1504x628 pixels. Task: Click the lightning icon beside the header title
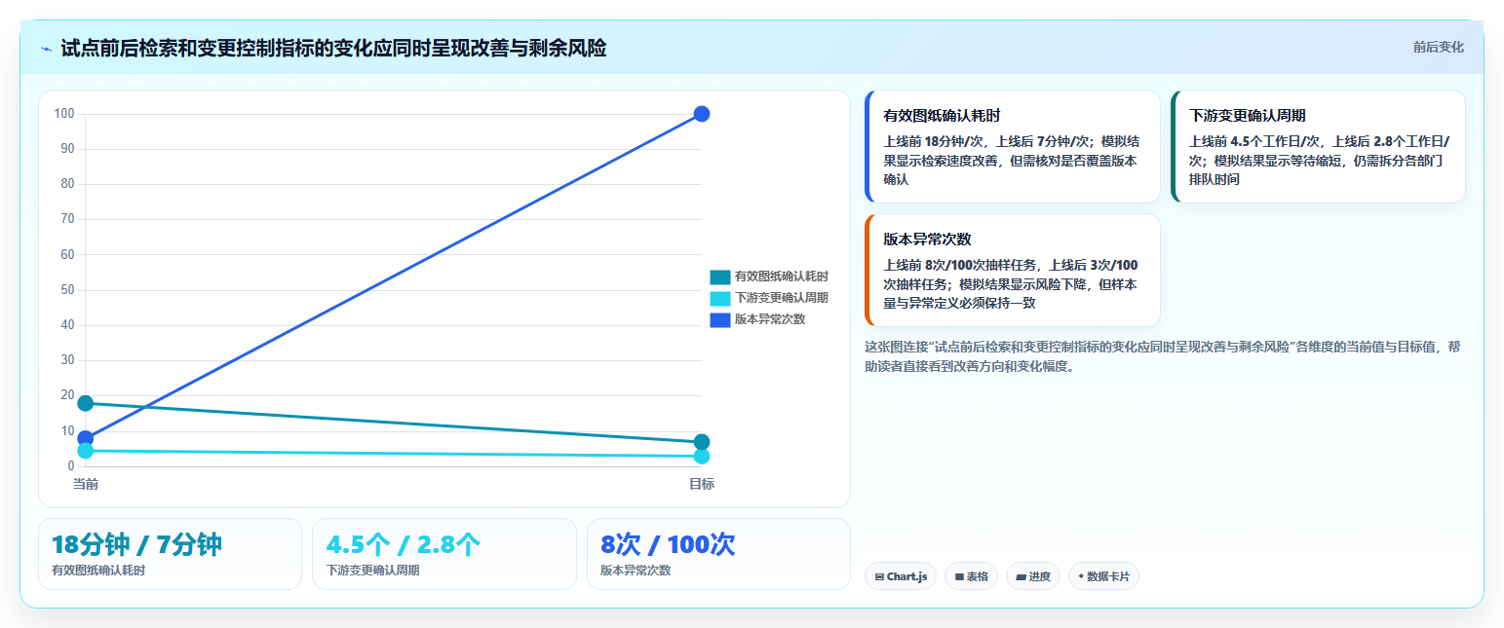46,49
